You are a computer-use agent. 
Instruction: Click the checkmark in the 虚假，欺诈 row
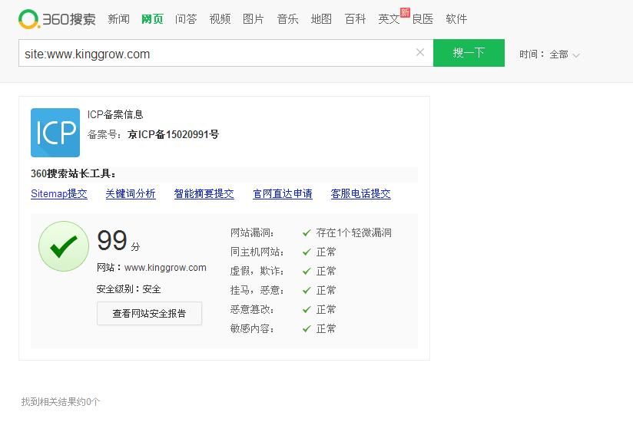click(307, 271)
